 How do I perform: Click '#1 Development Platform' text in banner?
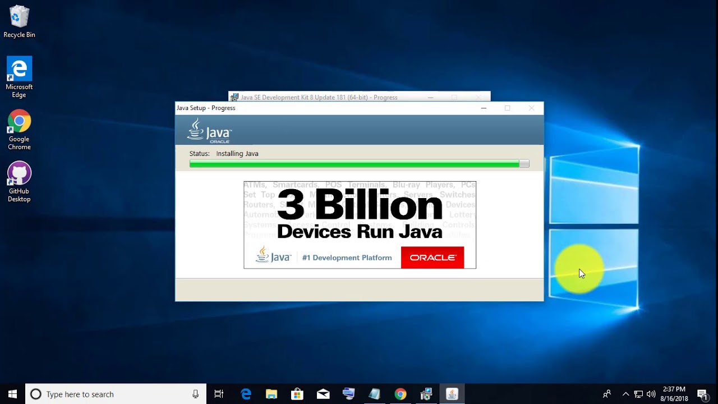[x=347, y=258]
